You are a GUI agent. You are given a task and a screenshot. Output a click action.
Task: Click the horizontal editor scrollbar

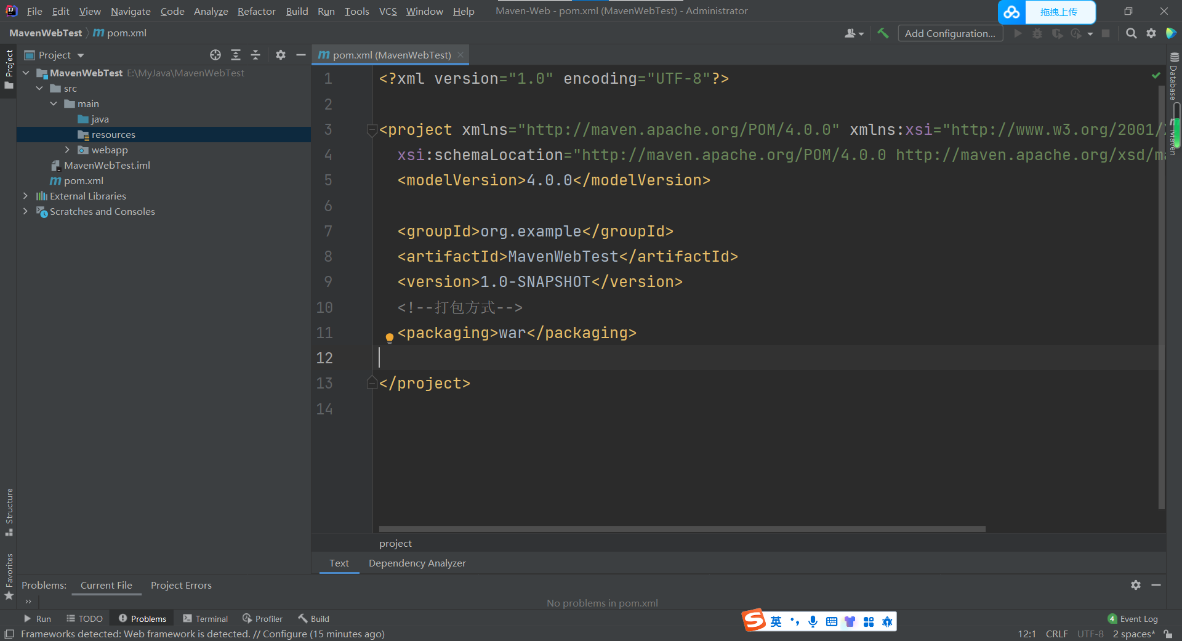point(682,529)
